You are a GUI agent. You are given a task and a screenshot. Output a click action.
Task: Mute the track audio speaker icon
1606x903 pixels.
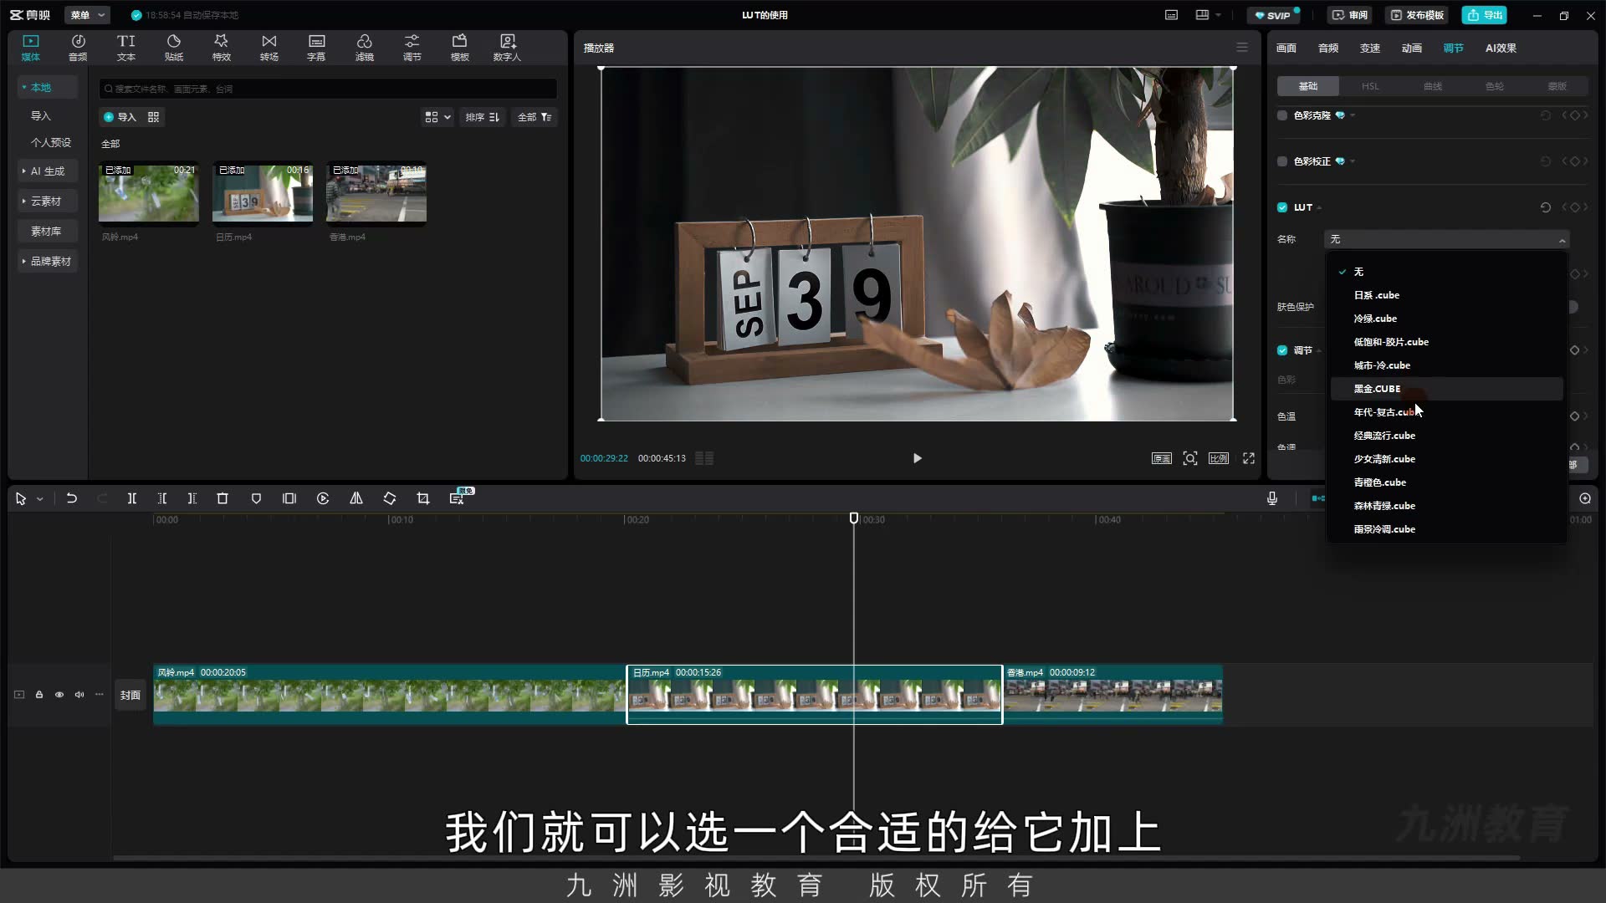tap(79, 695)
